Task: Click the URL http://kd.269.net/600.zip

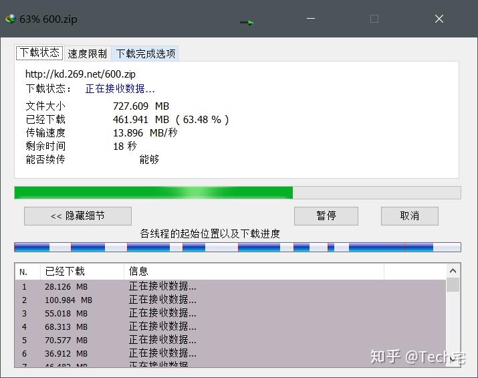Action: [x=80, y=74]
